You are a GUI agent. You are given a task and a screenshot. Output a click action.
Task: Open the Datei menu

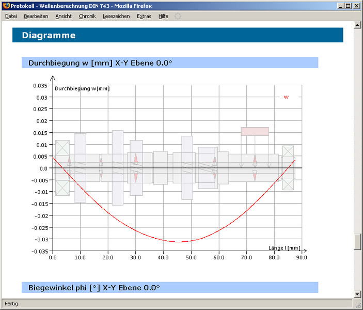pyautogui.click(x=11, y=16)
